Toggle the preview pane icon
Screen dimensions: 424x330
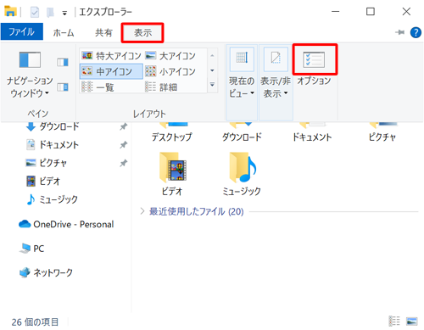63,62
